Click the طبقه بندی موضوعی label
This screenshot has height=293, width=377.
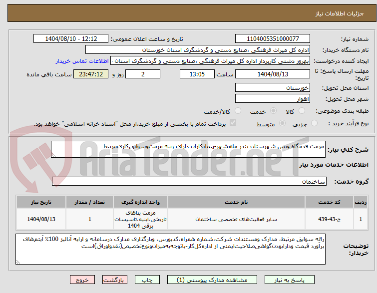[x=342, y=111]
